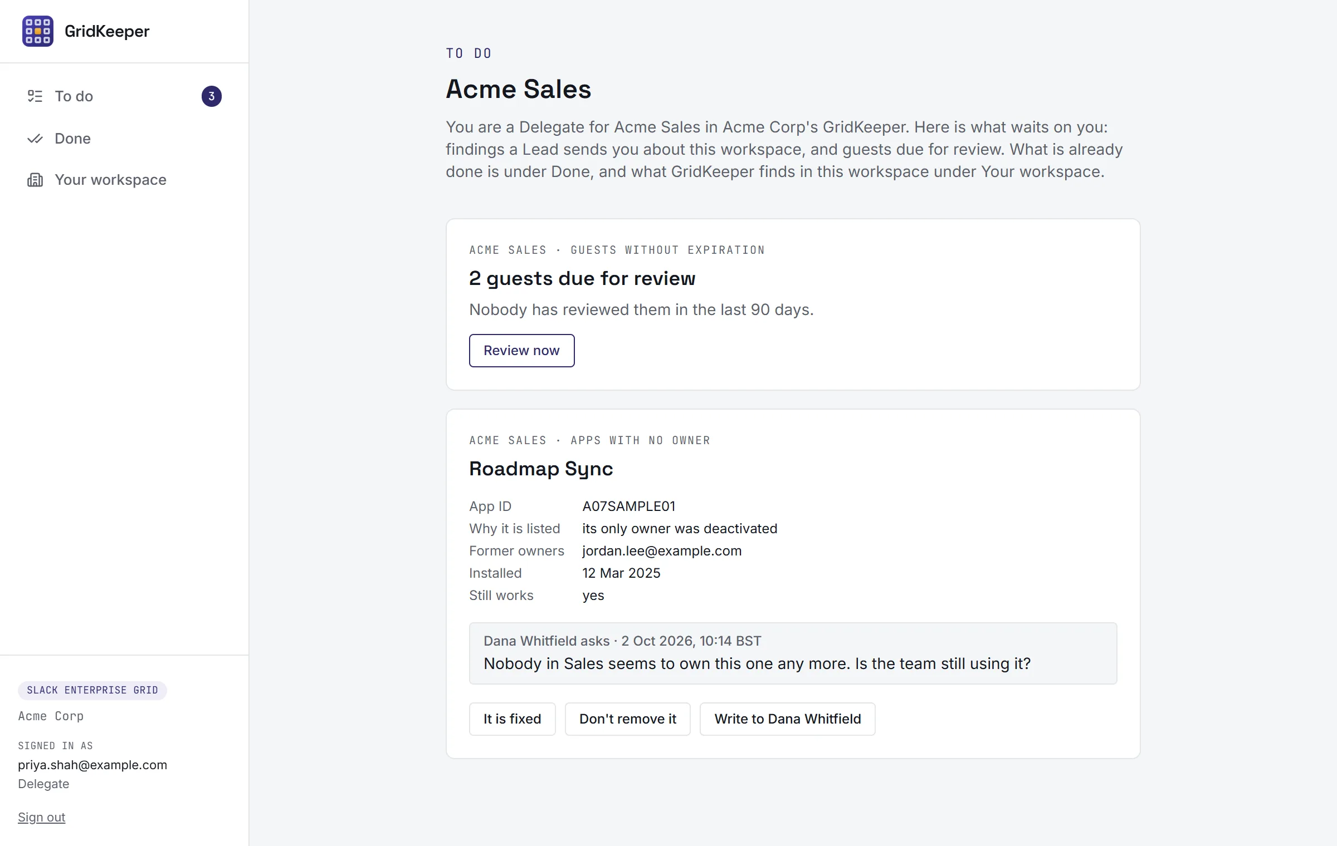Choose Don't remove it for Roadmap Sync
The image size is (1337, 846).
[x=628, y=719]
